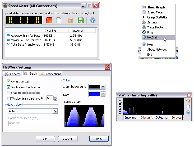Click the Incoming column header in Speed Meter
Screen dimensions: 194x147
(55, 31)
